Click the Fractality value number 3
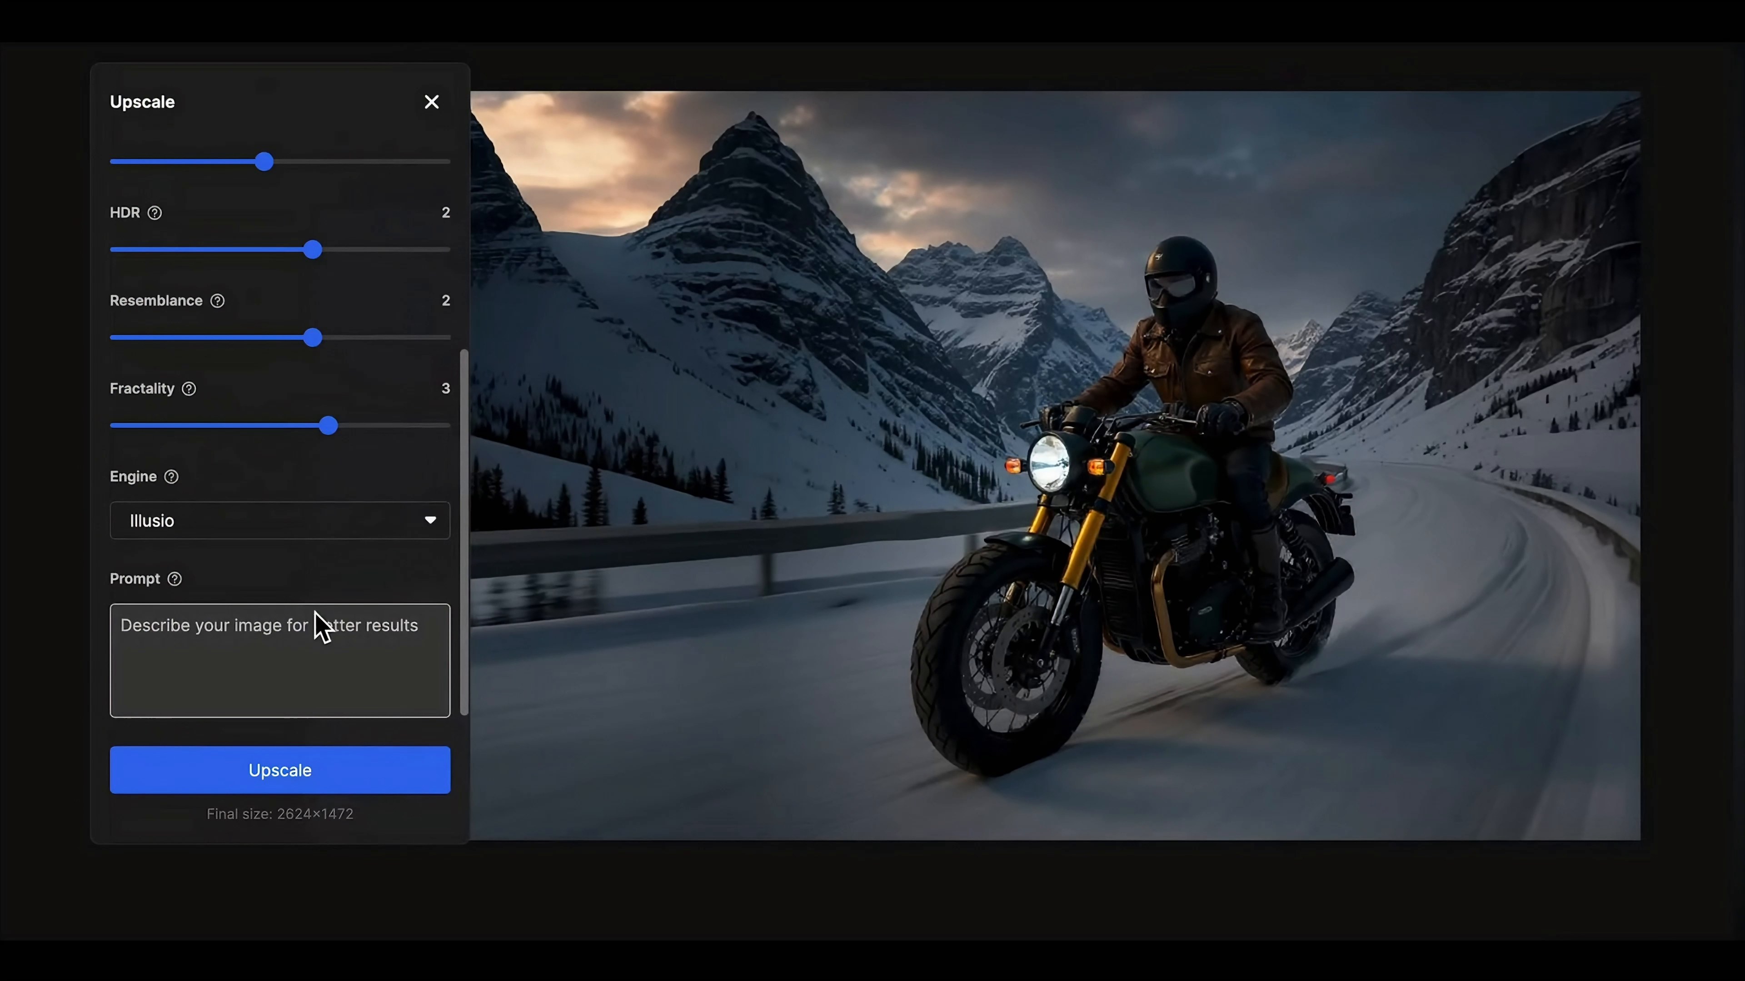Screen dimensions: 1745x981 point(446,389)
